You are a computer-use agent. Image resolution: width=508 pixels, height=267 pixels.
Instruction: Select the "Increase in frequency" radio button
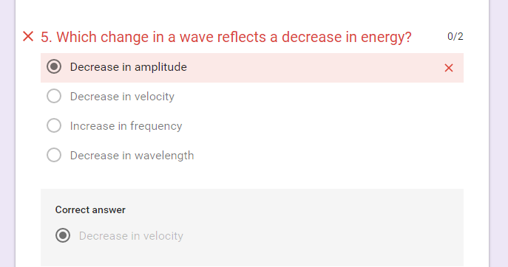click(54, 125)
